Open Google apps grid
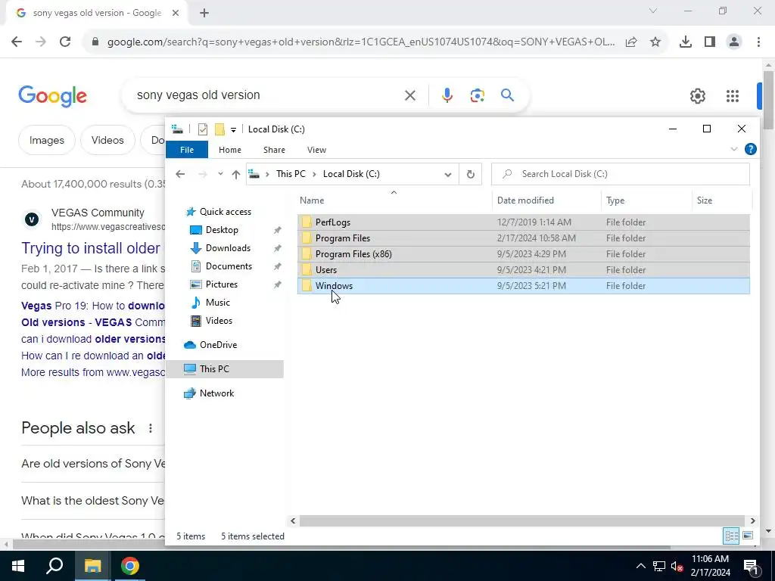Screen dimensions: 775x581 (x=733, y=96)
